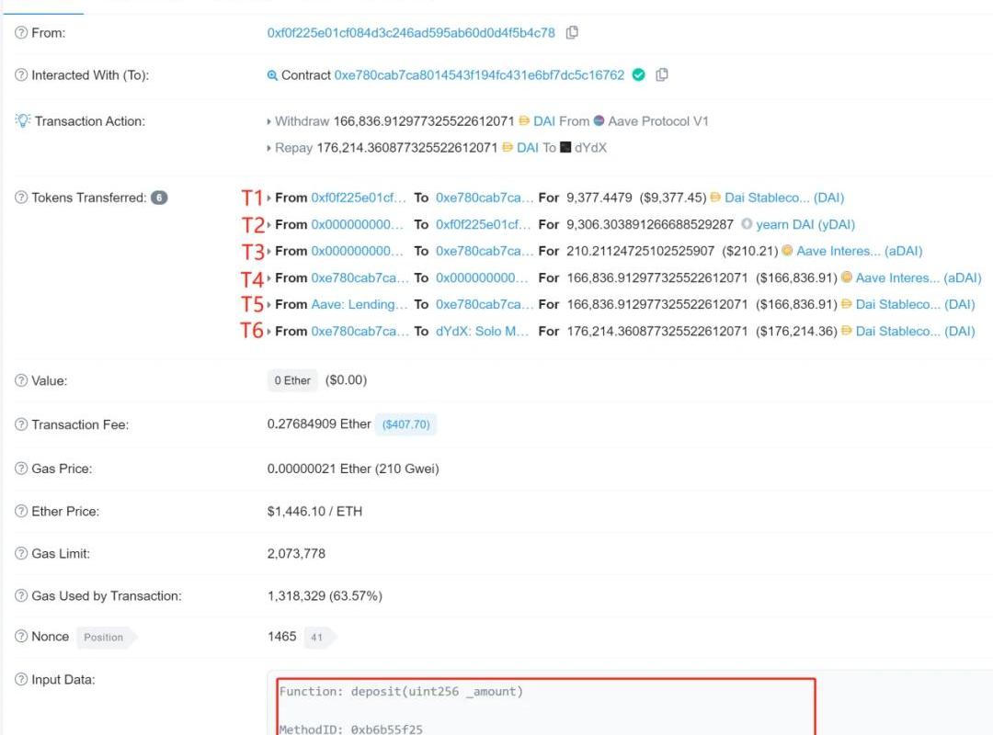Select gas price text 0.00000021 Ether (210 Gwei)
This screenshot has height=735, width=993.
tap(353, 469)
